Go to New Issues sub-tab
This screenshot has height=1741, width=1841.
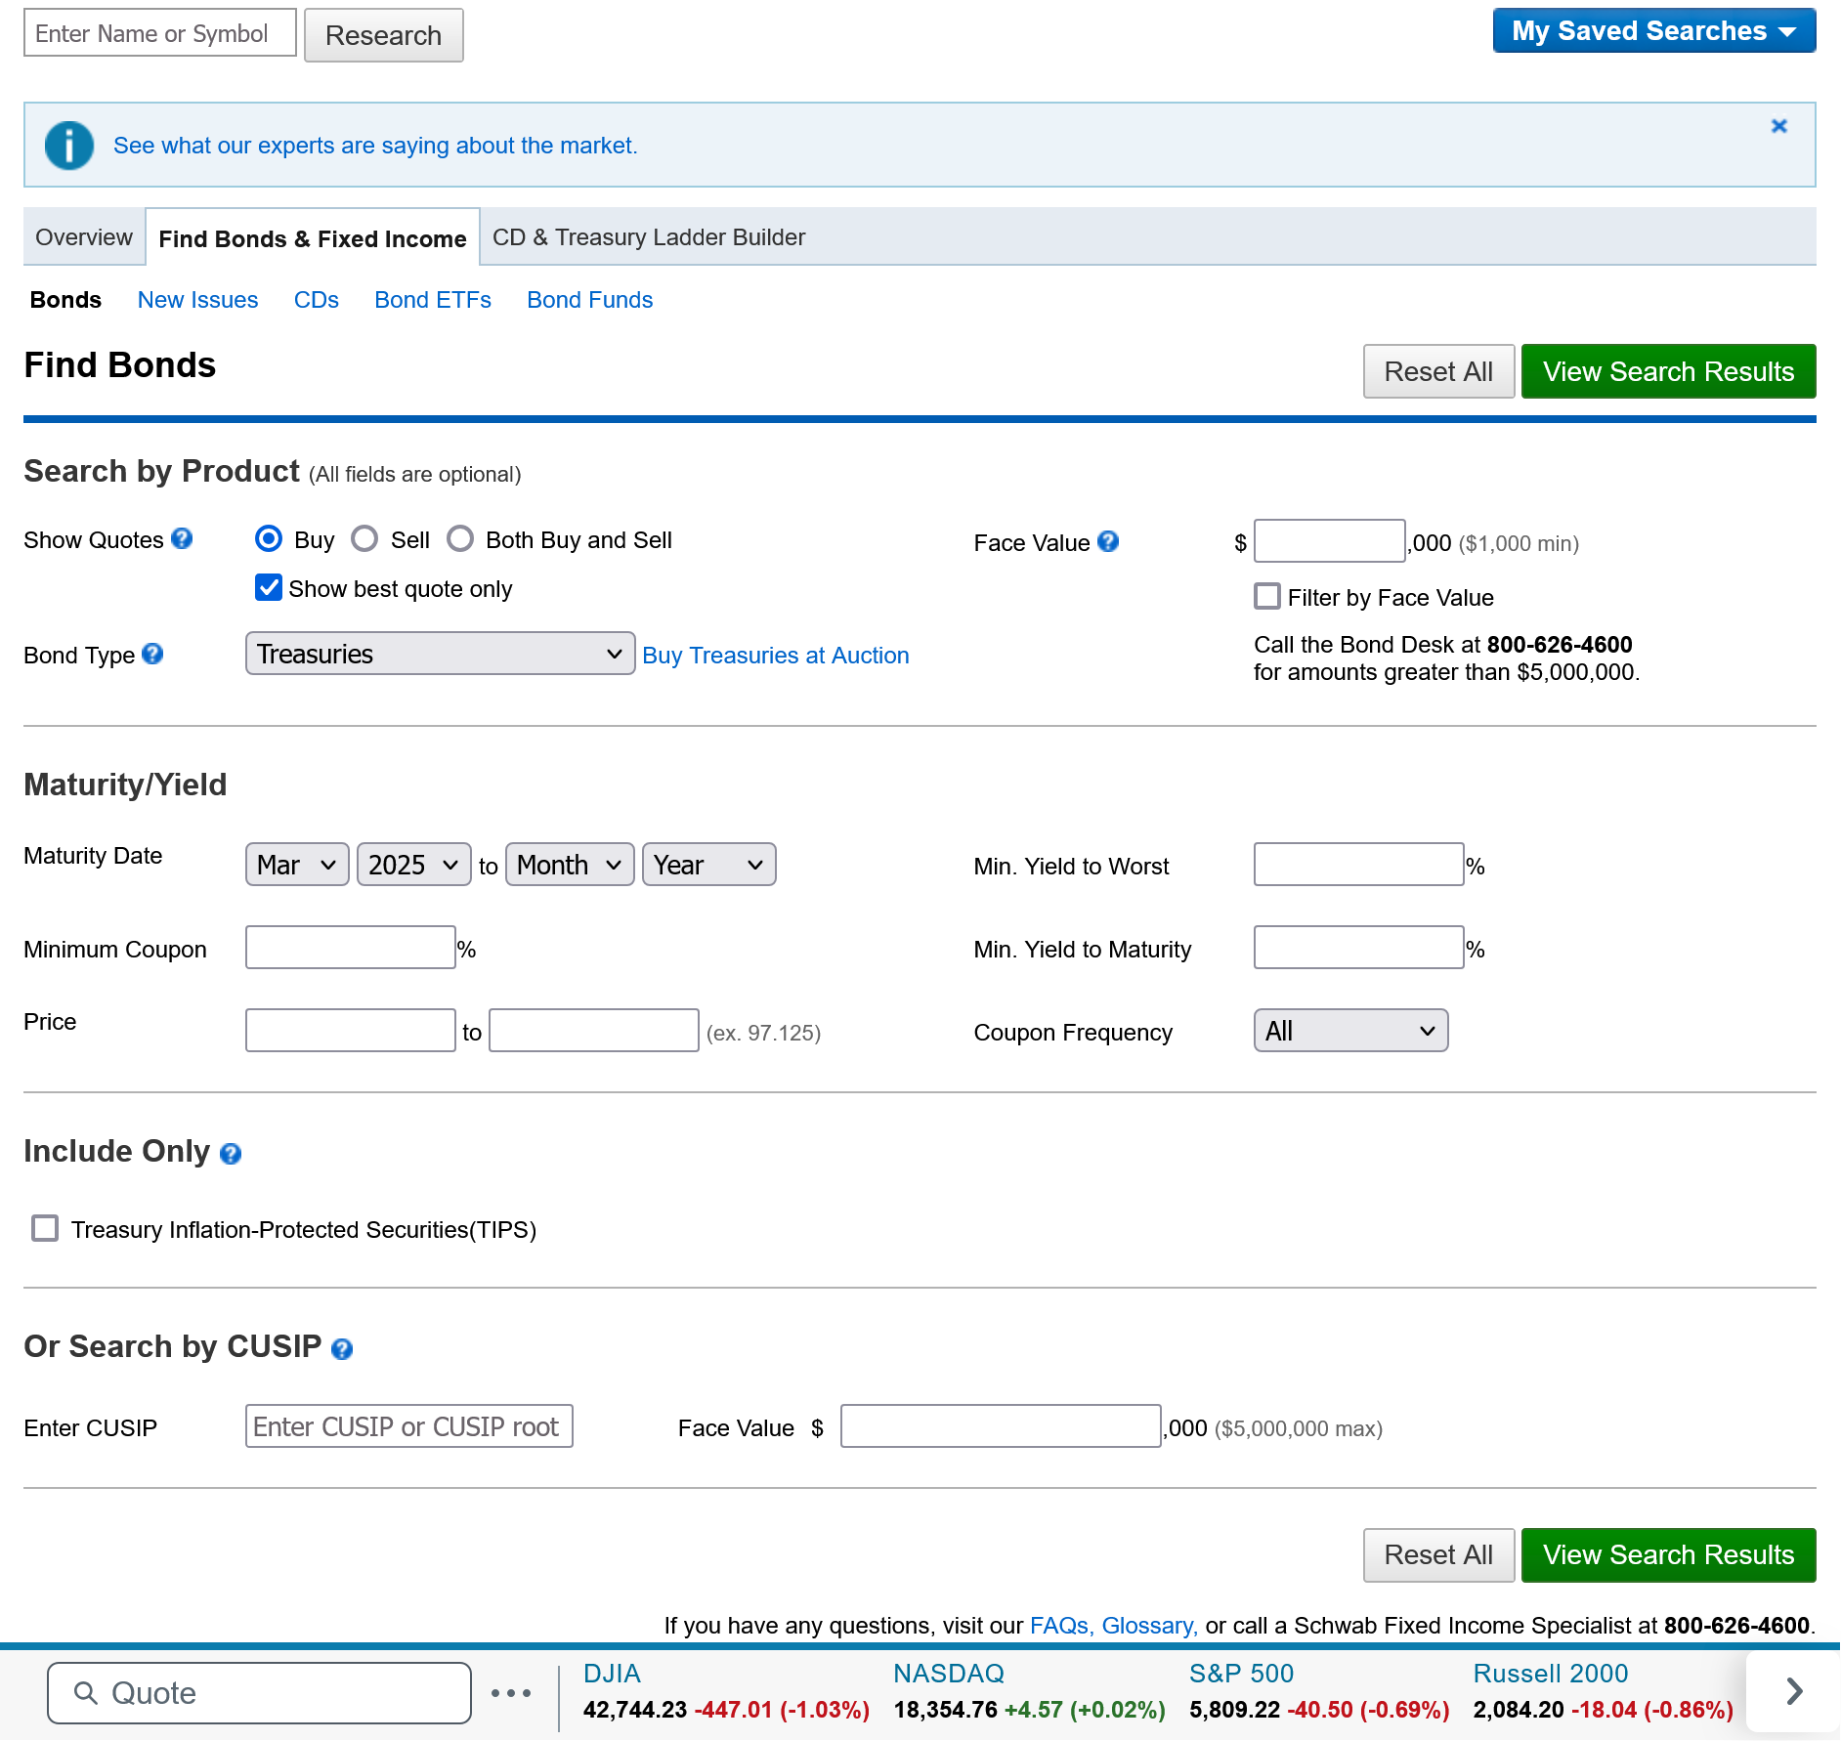click(x=198, y=300)
